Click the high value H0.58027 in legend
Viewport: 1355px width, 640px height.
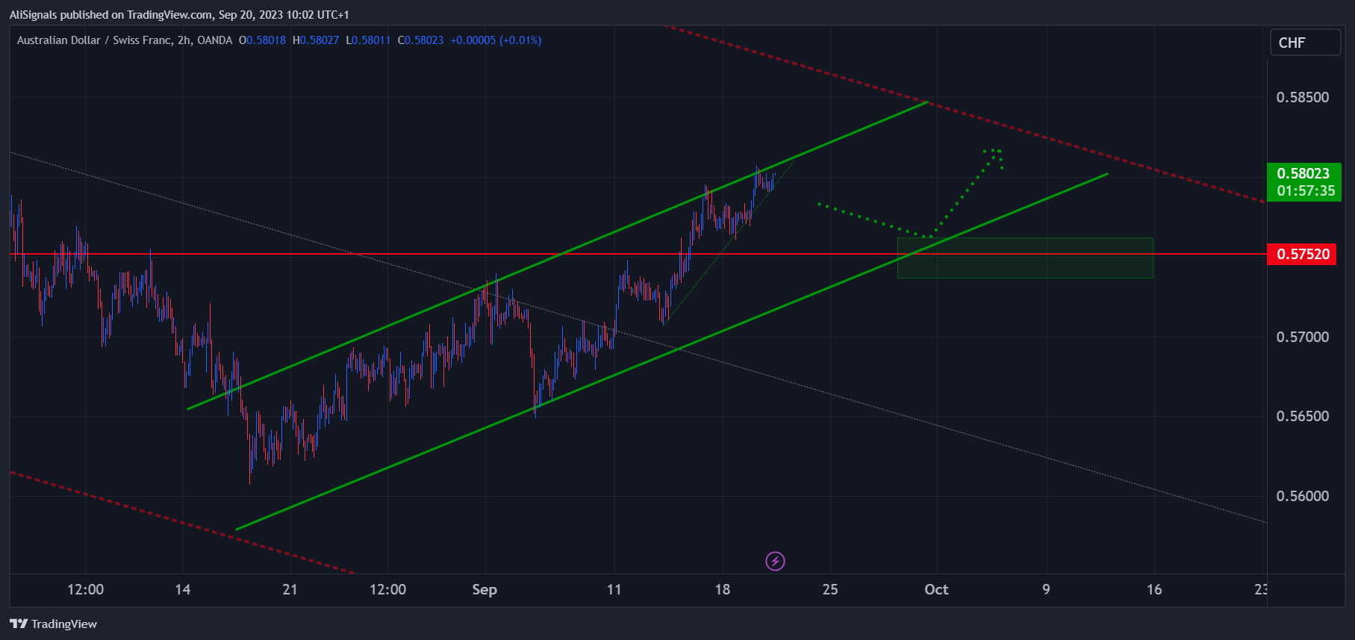316,40
